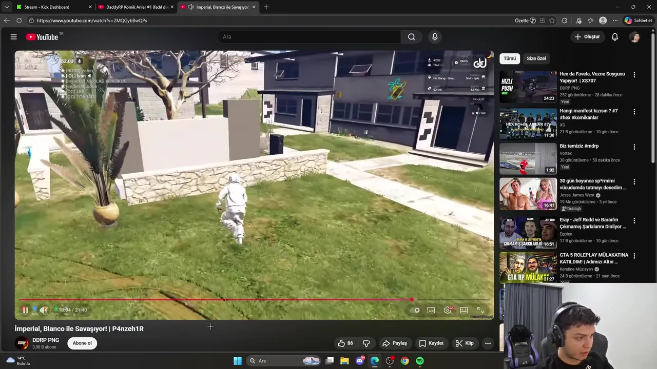657x369 pixels.
Task: Open File Explorer from the taskbar
Action: pos(344,361)
